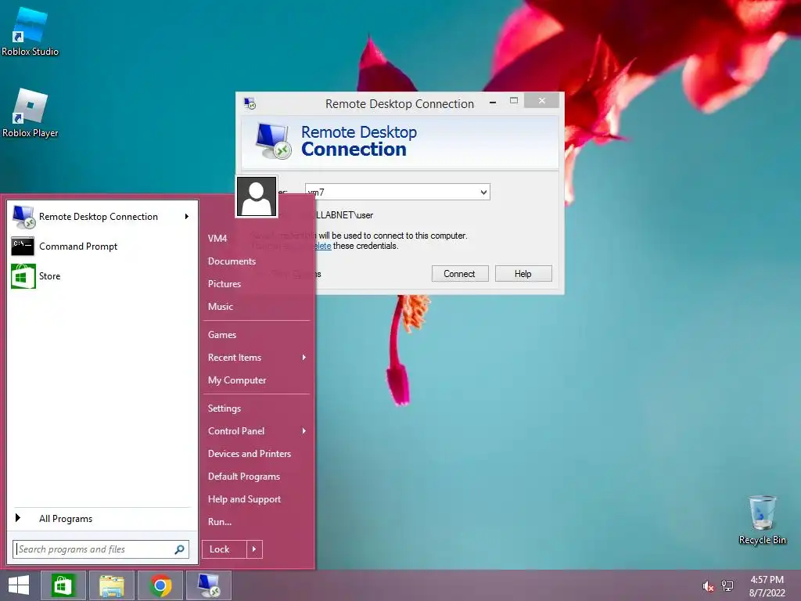
Task: Minimize the Remote Desktop Connection window
Action: [493, 102]
